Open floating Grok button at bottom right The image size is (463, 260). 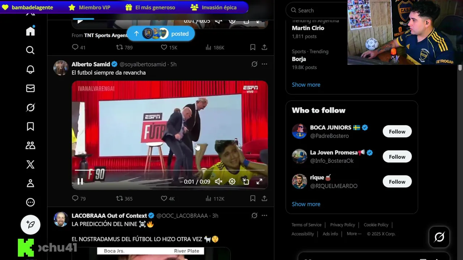pos(439,237)
